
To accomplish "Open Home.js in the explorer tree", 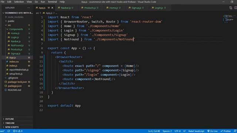I will (x=15, y=33).
